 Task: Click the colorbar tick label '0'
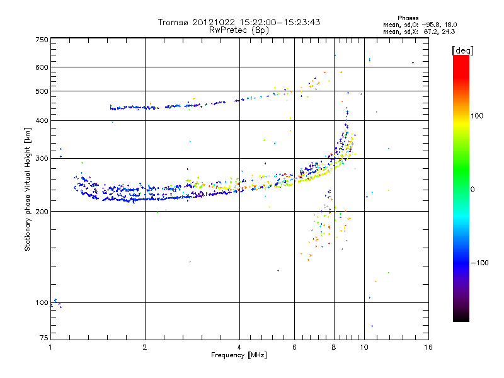(472, 190)
